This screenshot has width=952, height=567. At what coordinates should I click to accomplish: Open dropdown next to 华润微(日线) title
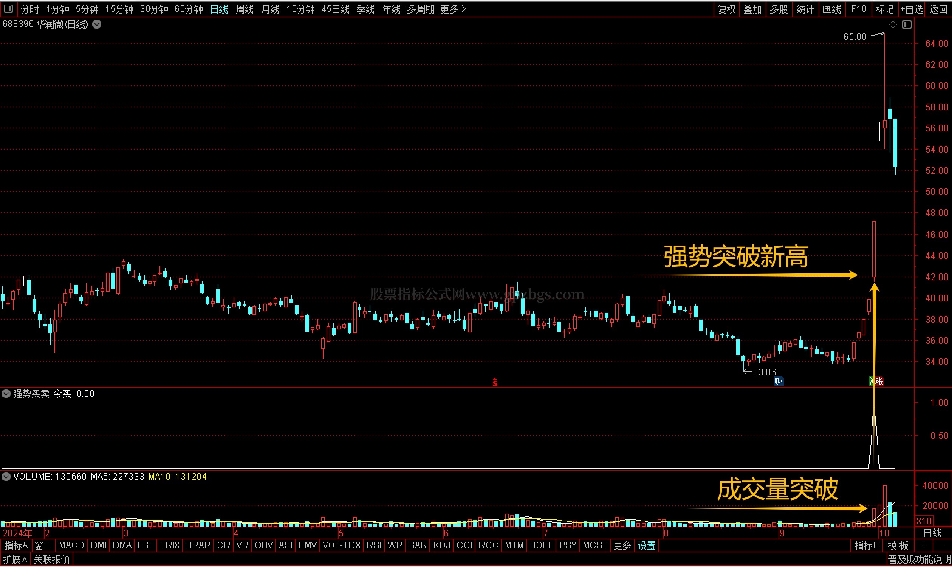coord(97,25)
